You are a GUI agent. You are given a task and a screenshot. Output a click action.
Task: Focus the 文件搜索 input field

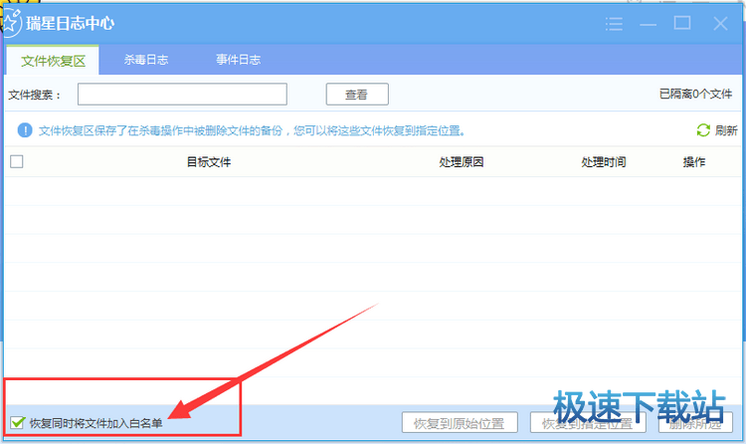point(182,94)
